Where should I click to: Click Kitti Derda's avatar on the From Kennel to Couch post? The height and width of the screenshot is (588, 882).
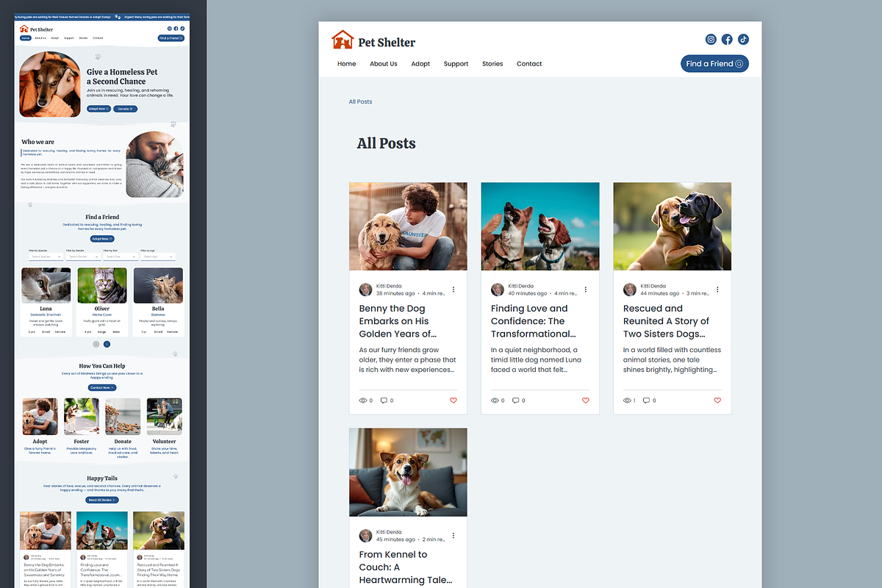(x=365, y=536)
